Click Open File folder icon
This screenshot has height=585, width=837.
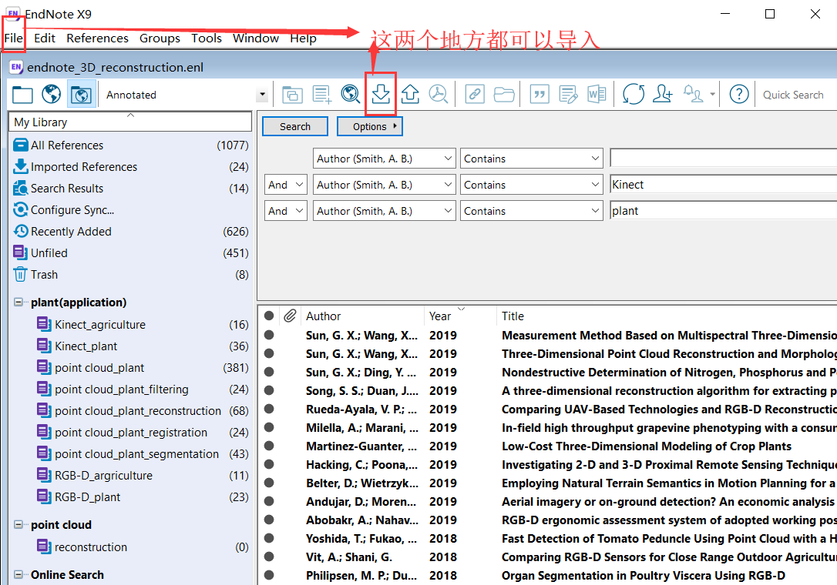click(504, 95)
